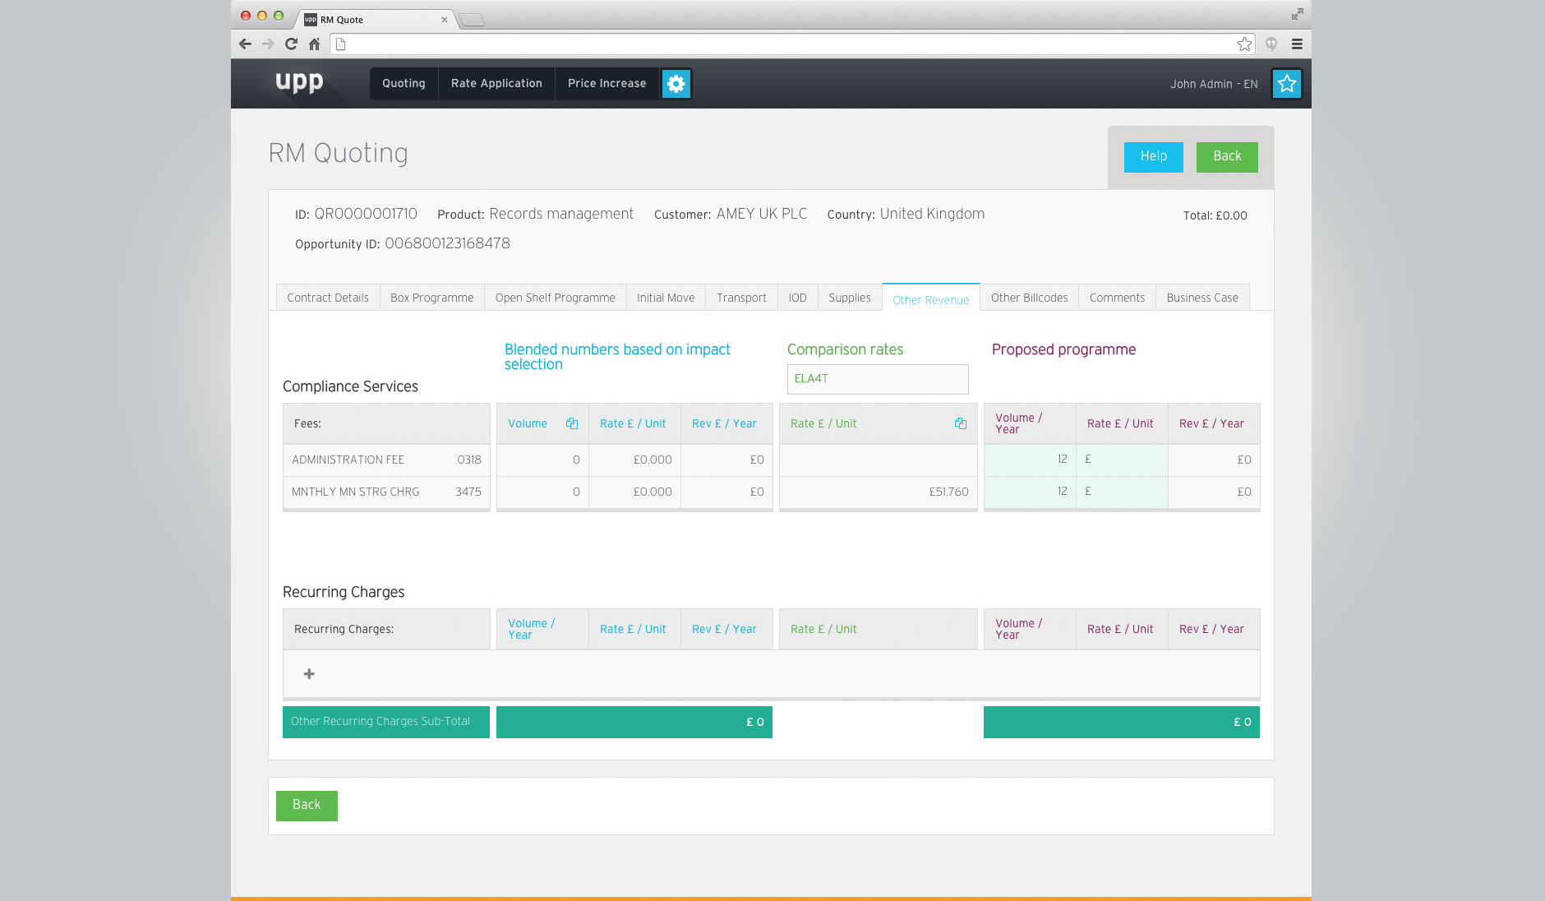The image size is (1545, 901).
Task: Bookmark page using address bar star
Action: (x=1244, y=44)
